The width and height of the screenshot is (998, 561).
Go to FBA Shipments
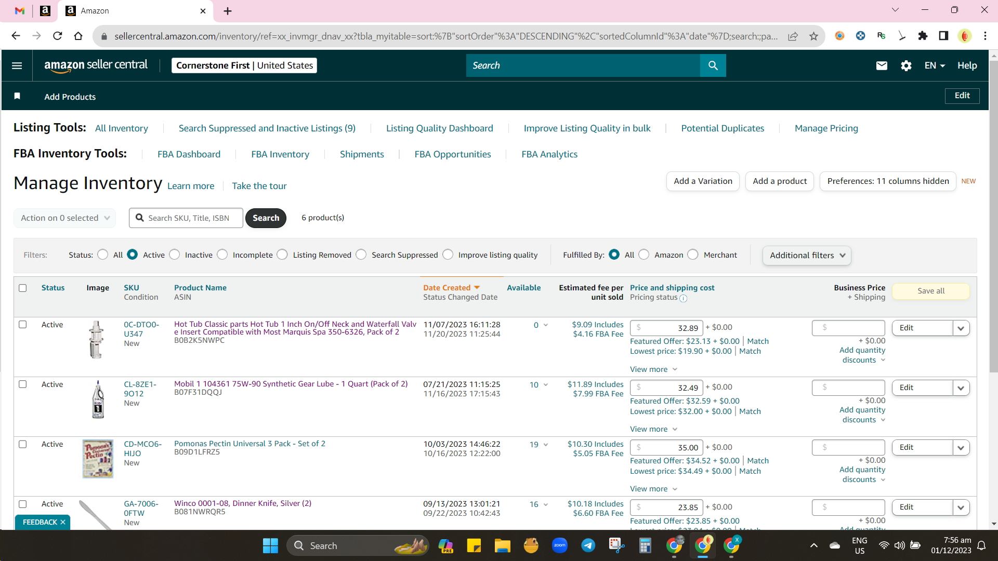(362, 154)
